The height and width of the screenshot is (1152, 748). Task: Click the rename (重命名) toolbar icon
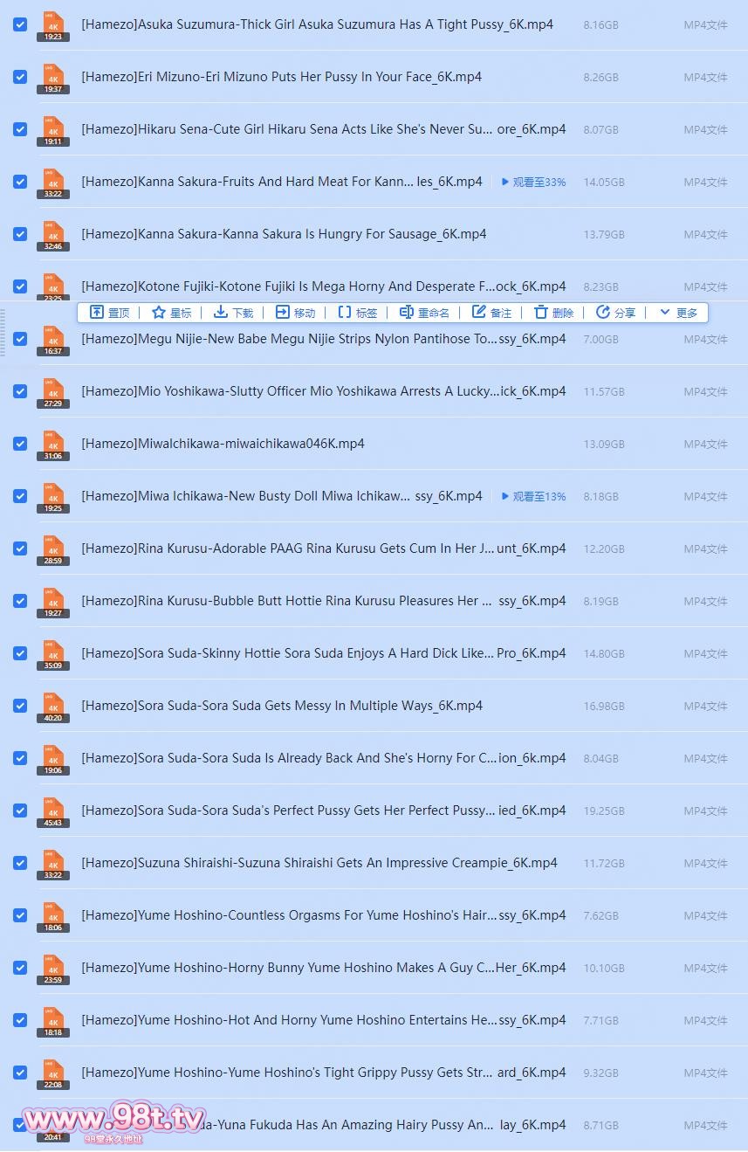[x=406, y=313]
